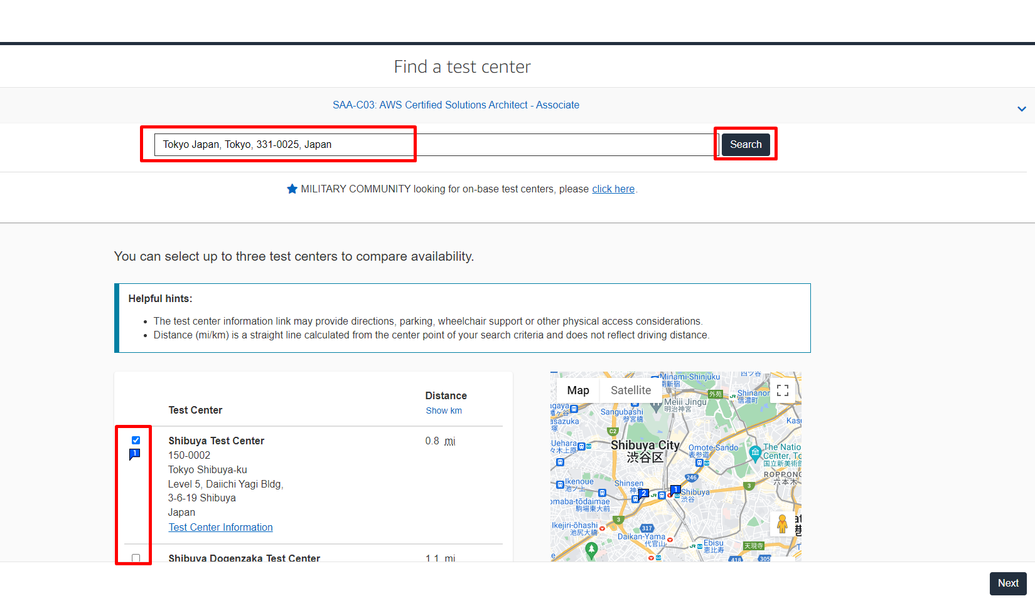The image size is (1035, 601).
Task: Click the Meiji Jingu shrine map pin
Action: [x=656, y=406]
